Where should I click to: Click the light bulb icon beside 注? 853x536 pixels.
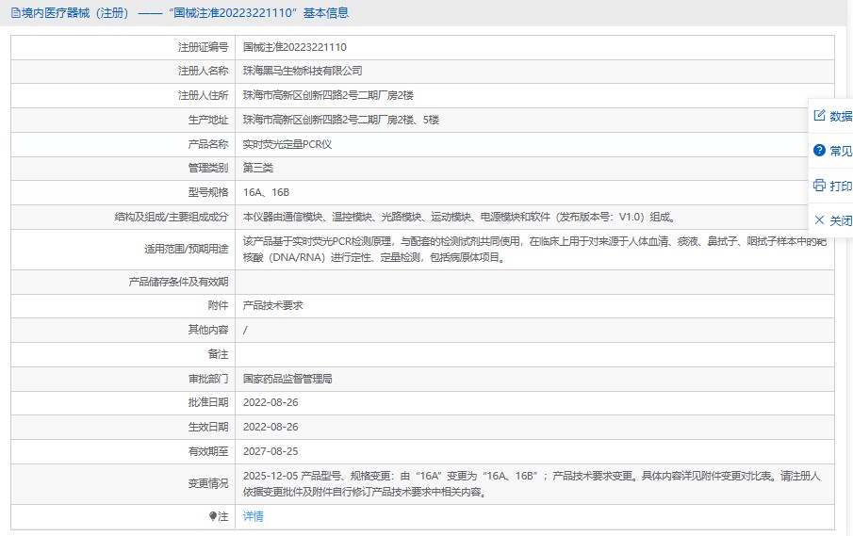[212, 516]
